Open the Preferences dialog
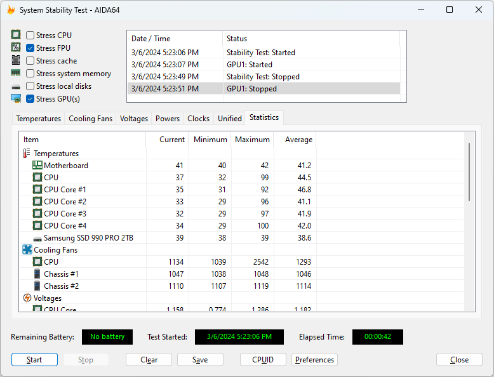 [314, 360]
